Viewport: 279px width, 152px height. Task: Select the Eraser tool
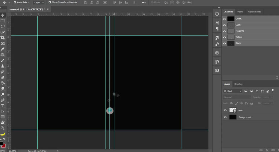3,77
